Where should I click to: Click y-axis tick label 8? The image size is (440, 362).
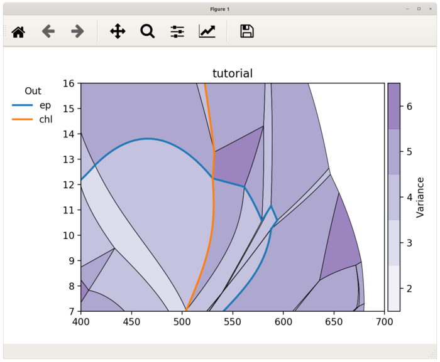point(72,286)
